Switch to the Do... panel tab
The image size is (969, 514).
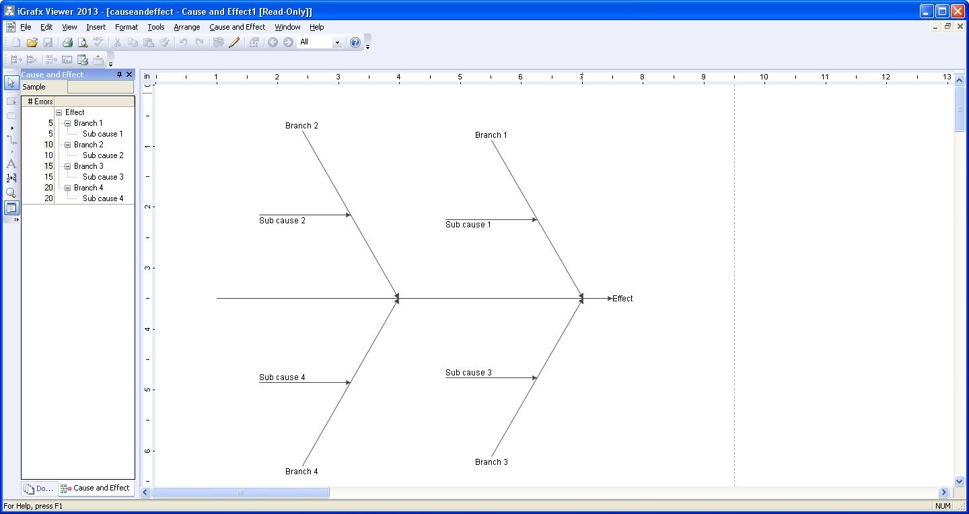click(x=38, y=488)
